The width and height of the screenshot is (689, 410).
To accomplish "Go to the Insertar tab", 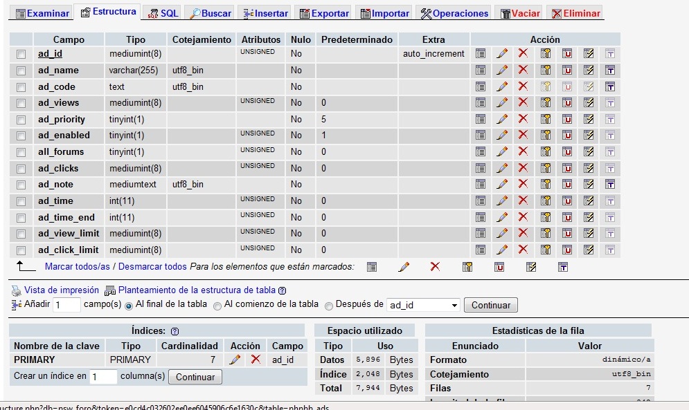I will point(266,13).
